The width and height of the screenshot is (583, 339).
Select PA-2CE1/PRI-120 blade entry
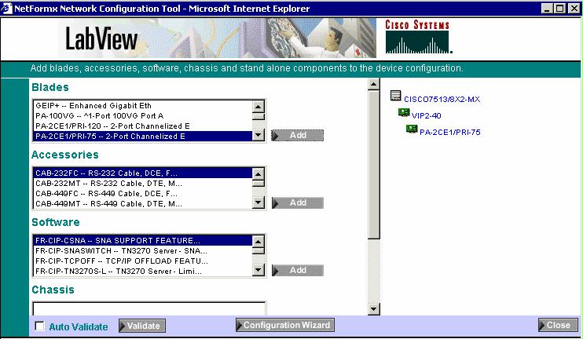143,126
